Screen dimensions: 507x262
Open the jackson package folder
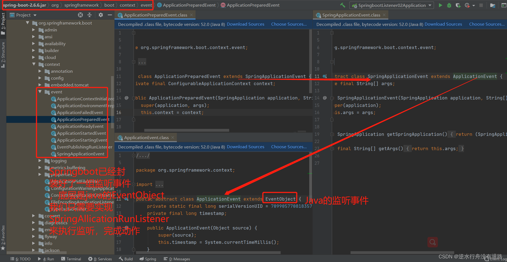[x=52, y=250]
